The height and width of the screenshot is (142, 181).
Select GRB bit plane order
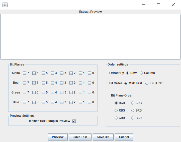133,103
